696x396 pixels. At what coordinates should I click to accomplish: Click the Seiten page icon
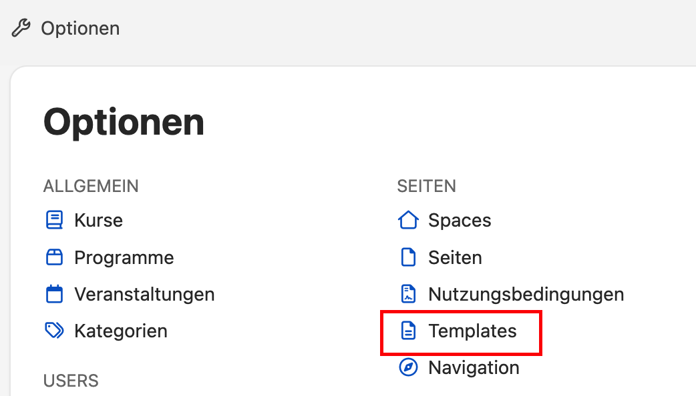[x=408, y=257]
